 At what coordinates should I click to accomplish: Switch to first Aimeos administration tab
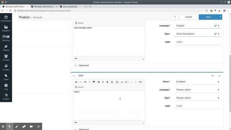point(15,6)
